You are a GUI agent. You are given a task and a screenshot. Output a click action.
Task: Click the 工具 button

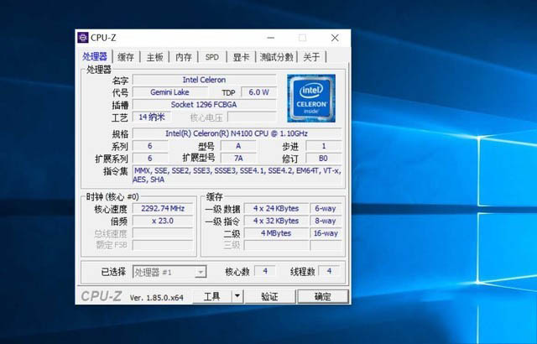coord(212,296)
